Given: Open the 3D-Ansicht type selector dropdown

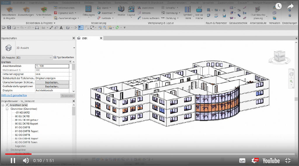Looking at the screenshot, I should pyautogui.click(x=74, y=48).
